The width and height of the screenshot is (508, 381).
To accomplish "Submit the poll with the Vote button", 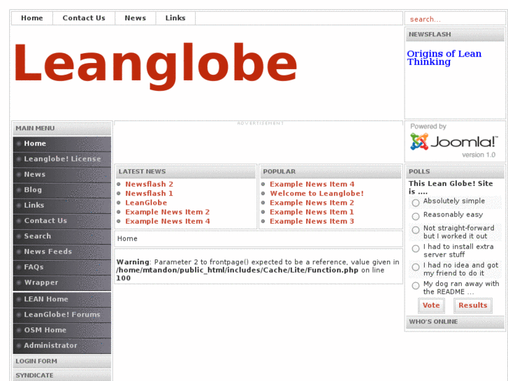I will pyautogui.click(x=431, y=305).
